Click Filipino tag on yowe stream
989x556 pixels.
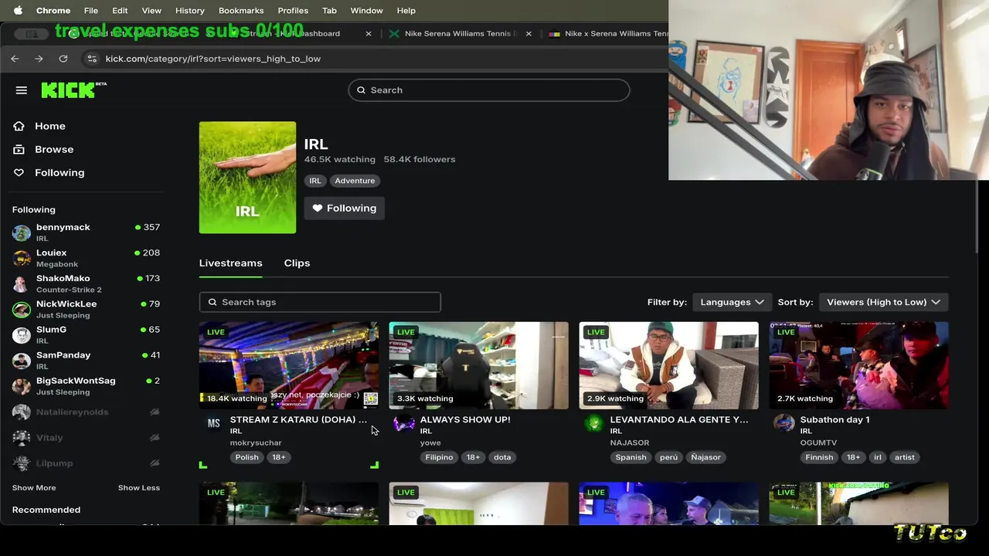[439, 457]
